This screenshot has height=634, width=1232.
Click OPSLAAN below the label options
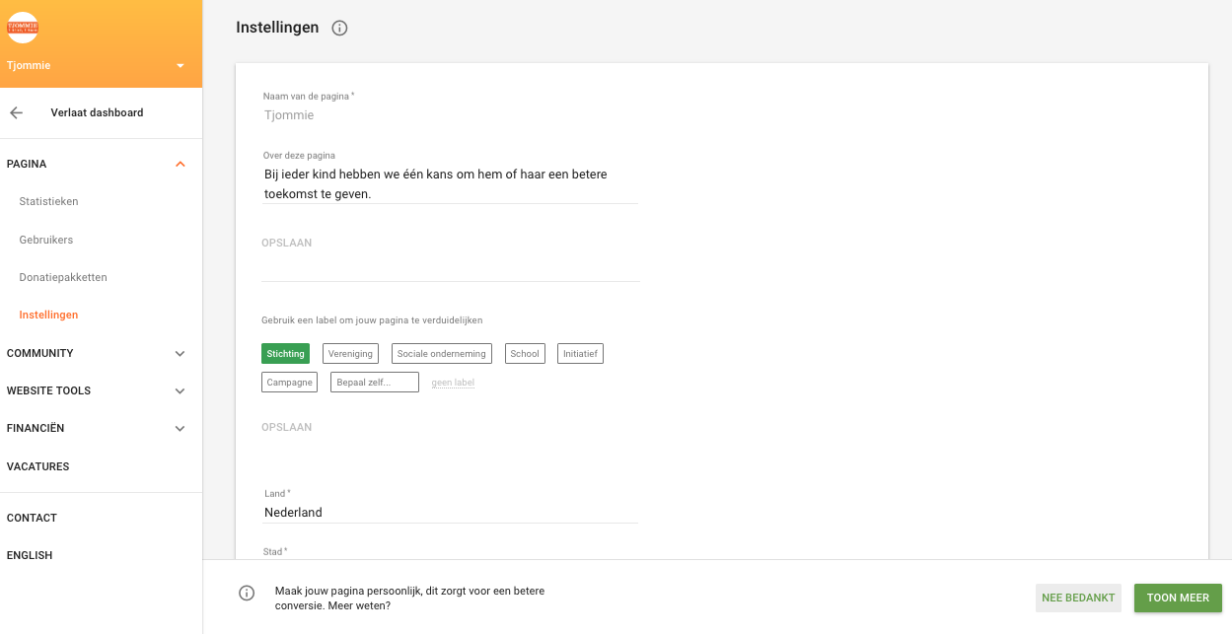click(287, 427)
